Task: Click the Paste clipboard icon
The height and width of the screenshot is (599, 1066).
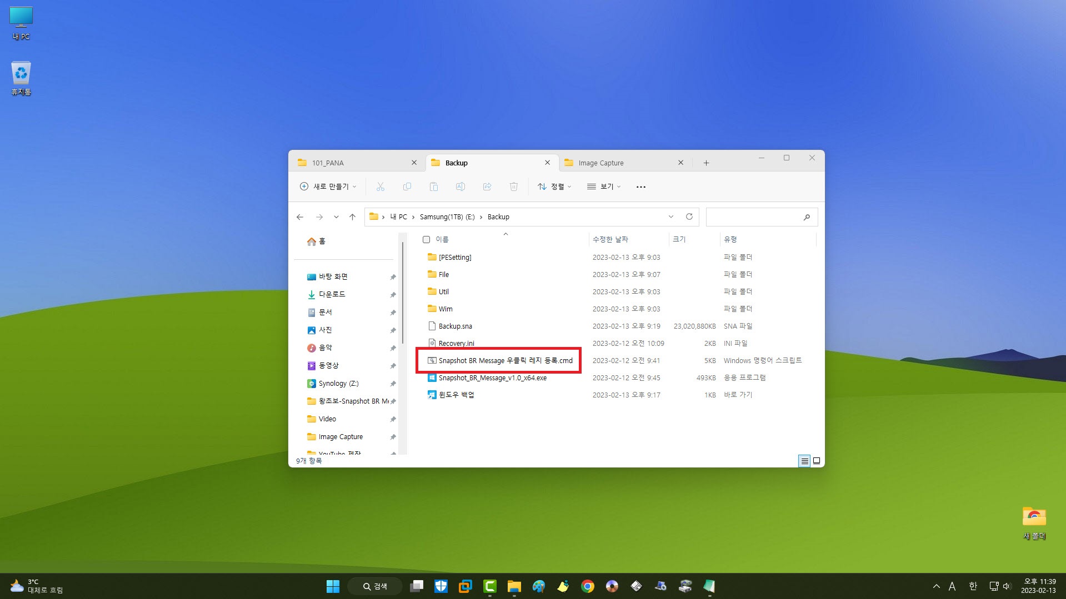Action: click(434, 187)
